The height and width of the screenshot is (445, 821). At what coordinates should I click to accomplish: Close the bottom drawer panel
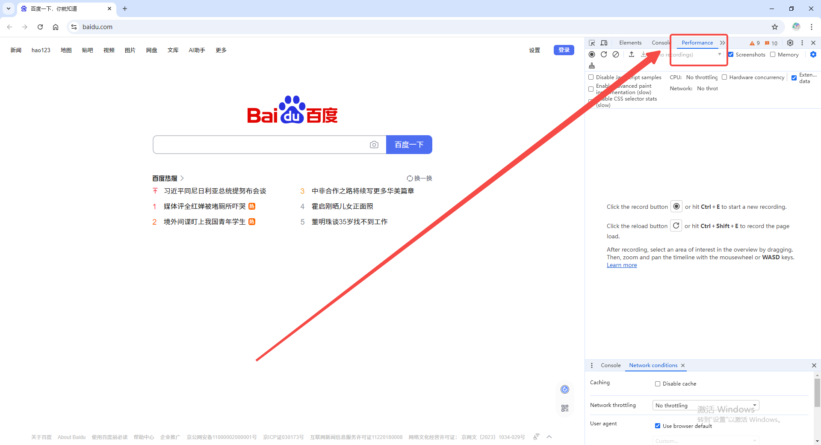coord(814,365)
